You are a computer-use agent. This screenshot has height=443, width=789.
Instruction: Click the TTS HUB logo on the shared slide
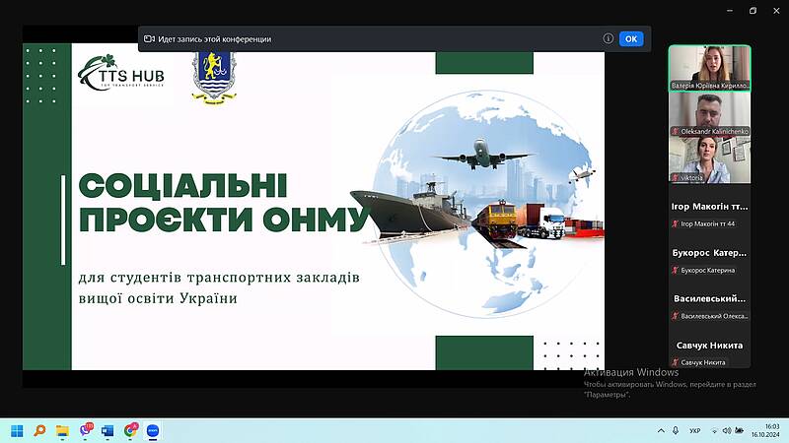(x=120, y=73)
